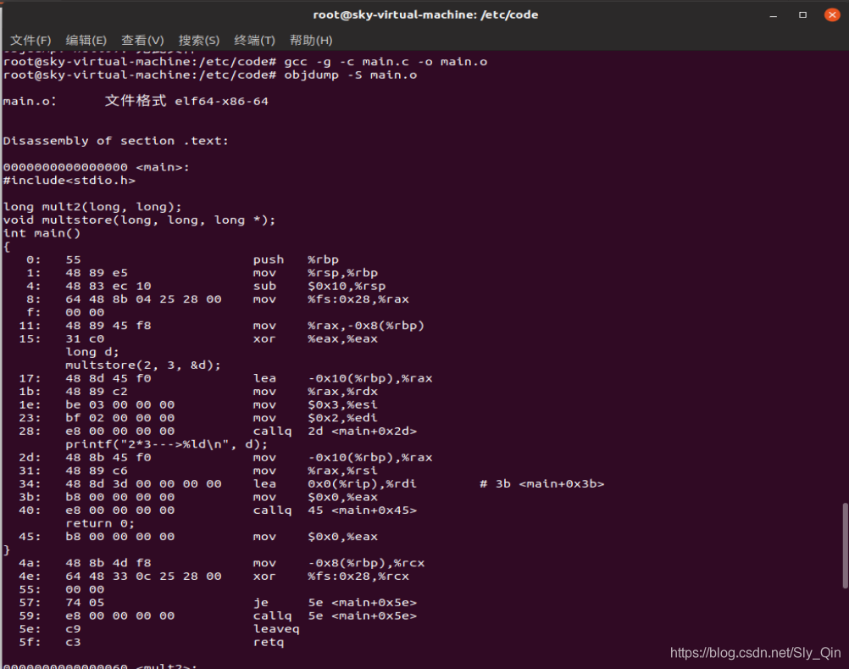Click the terminal vertical scrollbar thumb
This screenshot has height=669, width=849.
coord(845,545)
